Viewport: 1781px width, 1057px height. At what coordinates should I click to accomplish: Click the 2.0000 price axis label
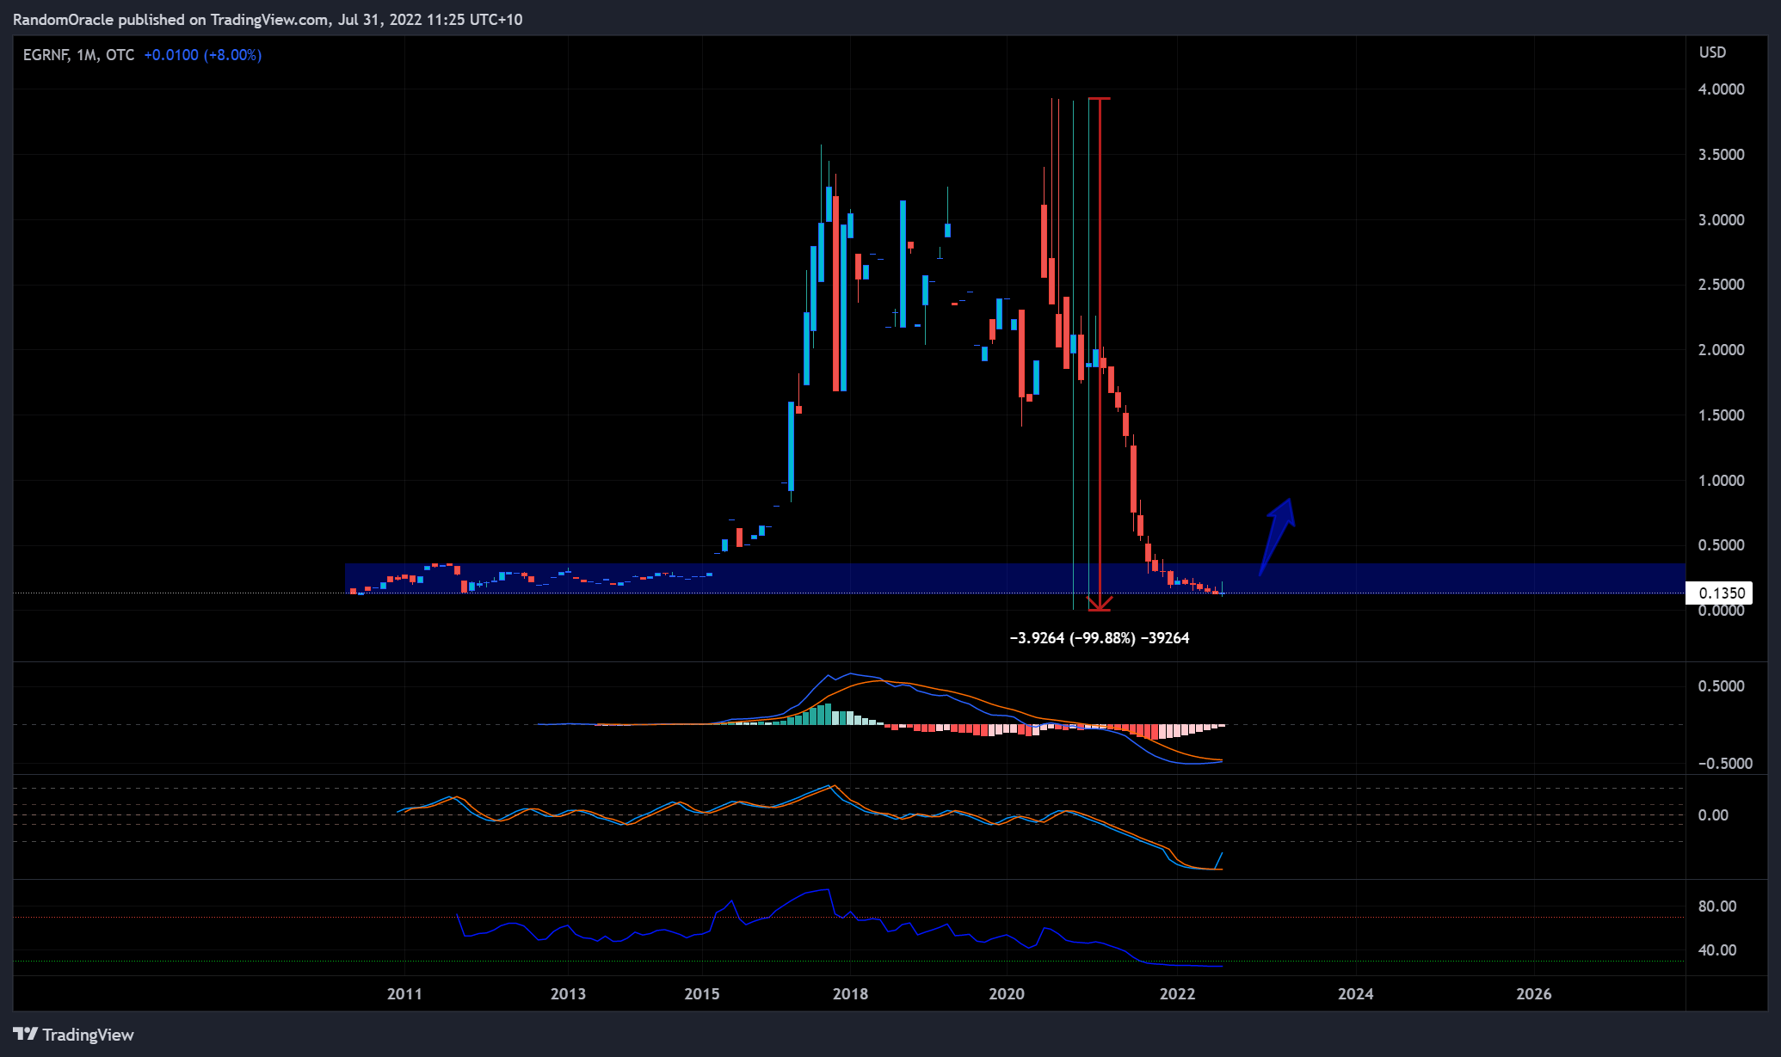[x=1721, y=350]
